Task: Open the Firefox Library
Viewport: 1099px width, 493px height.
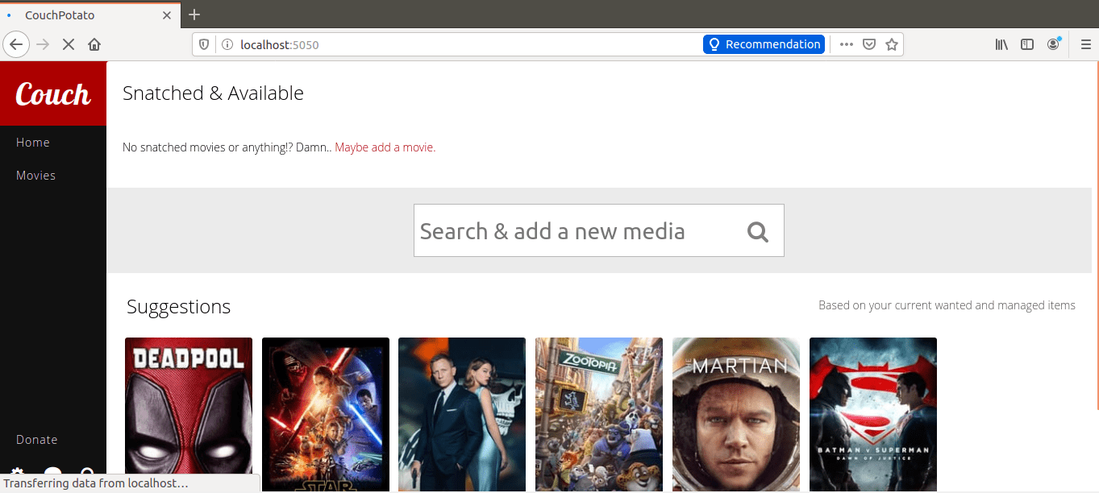Action: coord(1001,44)
